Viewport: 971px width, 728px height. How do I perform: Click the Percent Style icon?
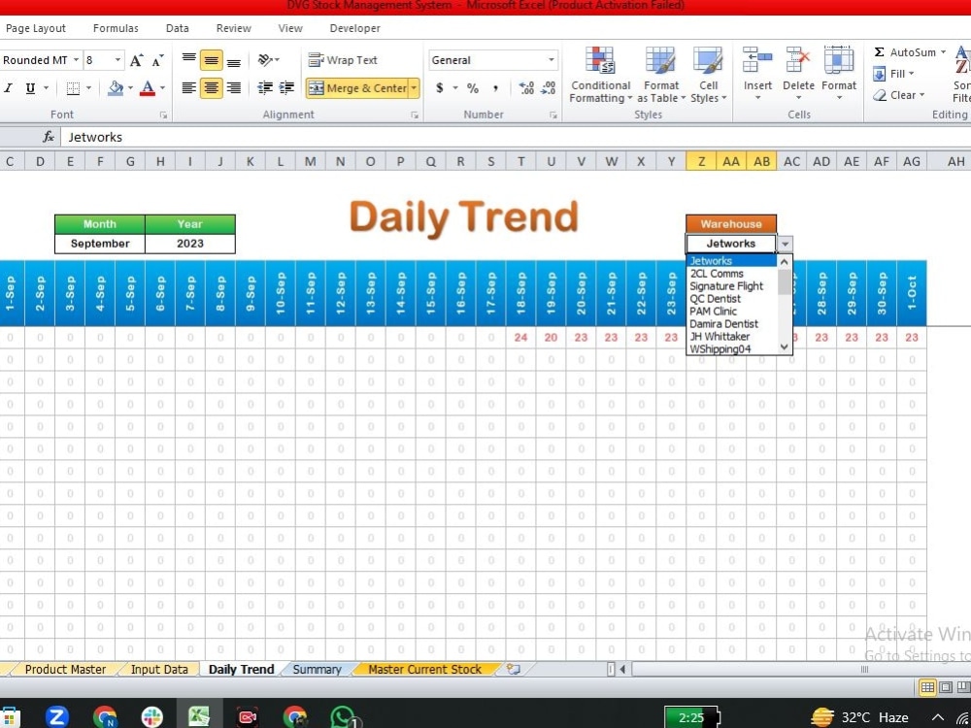(472, 87)
